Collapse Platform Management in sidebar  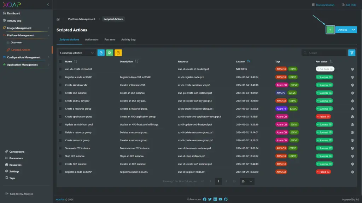click(x=26, y=35)
